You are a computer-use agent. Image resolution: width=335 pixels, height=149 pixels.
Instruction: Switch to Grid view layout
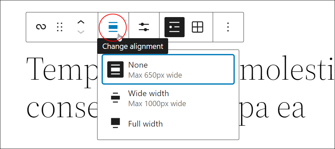[197, 27]
